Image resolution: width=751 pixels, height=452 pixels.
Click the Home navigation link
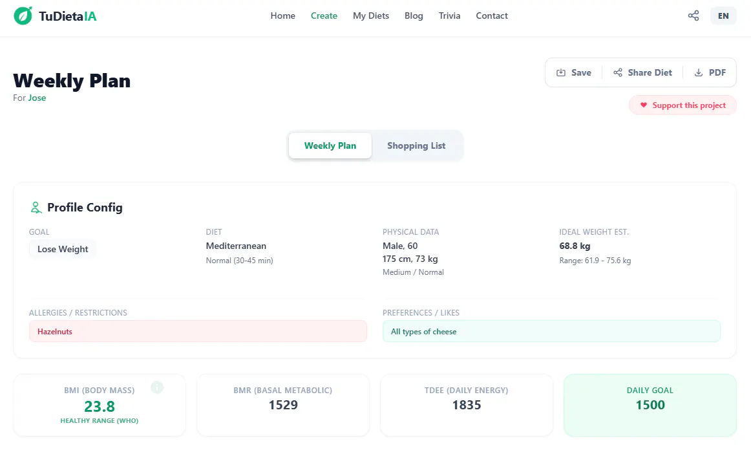click(x=282, y=16)
